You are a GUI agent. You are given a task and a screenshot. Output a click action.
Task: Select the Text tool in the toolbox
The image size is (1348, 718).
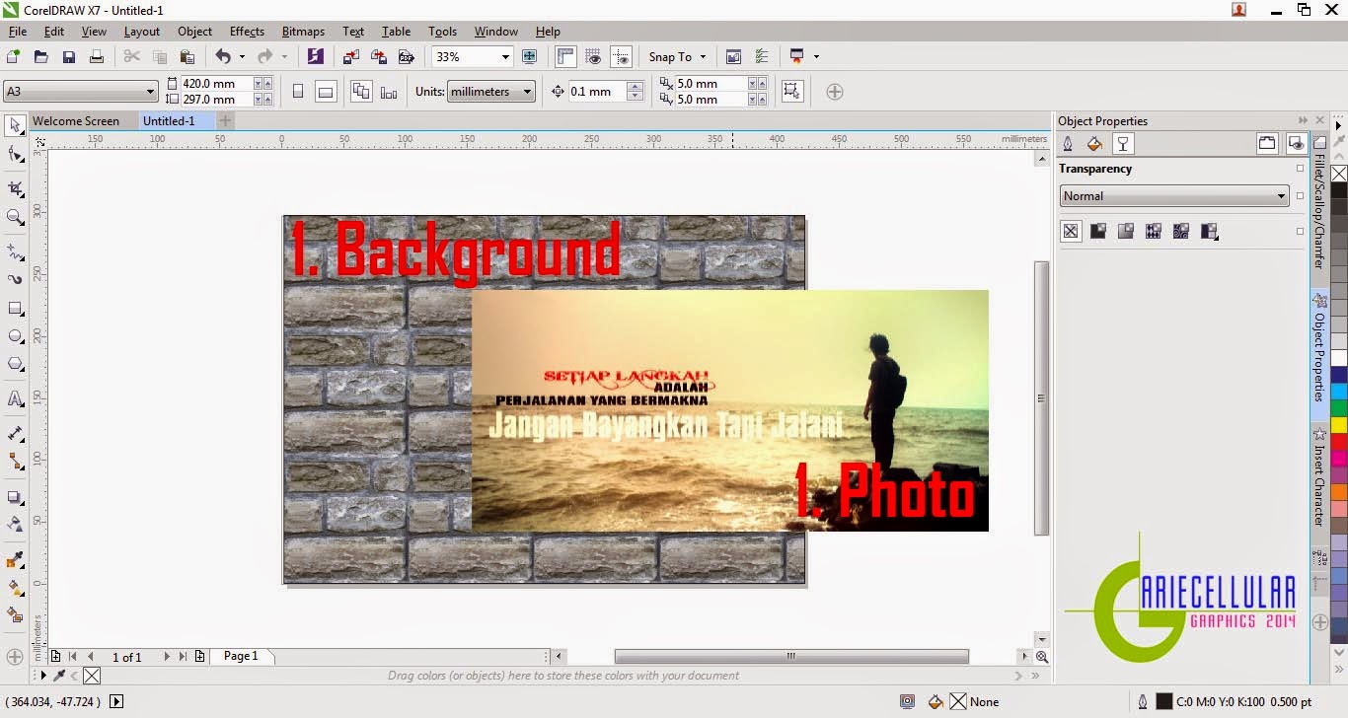(15, 399)
